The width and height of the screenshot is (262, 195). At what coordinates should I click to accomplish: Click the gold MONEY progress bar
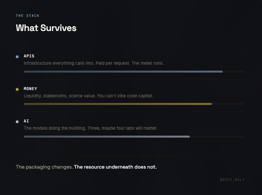[118, 104]
